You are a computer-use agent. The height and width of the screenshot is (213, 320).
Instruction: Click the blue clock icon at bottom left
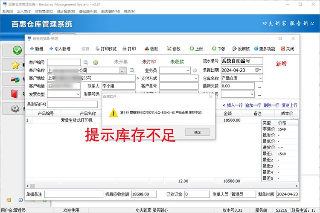pyautogui.click(x=21, y=200)
